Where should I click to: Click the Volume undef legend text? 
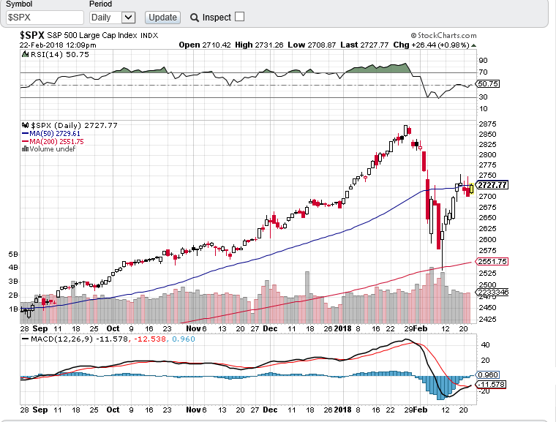coord(52,149)
